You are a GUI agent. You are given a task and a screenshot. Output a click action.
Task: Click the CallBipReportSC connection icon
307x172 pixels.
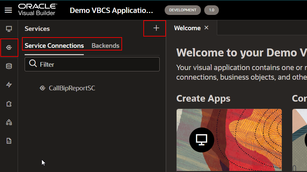(43, 88)
